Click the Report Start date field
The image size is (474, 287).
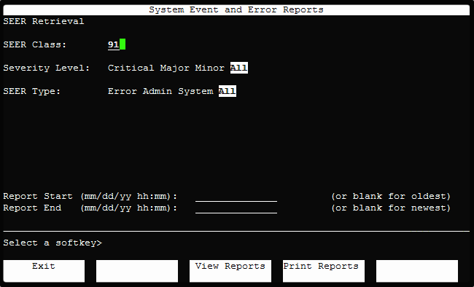click(236, 197)
